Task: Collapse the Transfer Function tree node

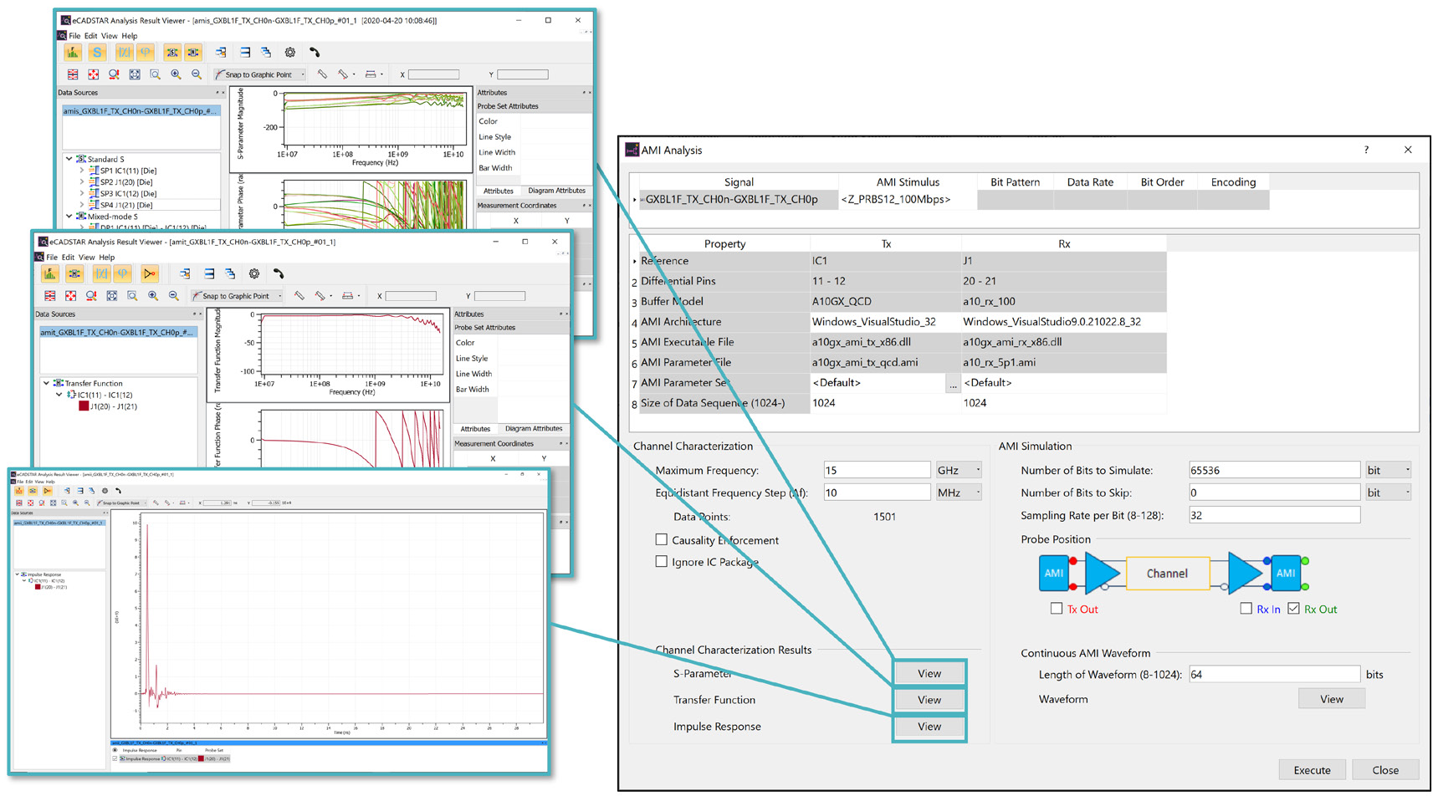Action: tap(47, 383)
